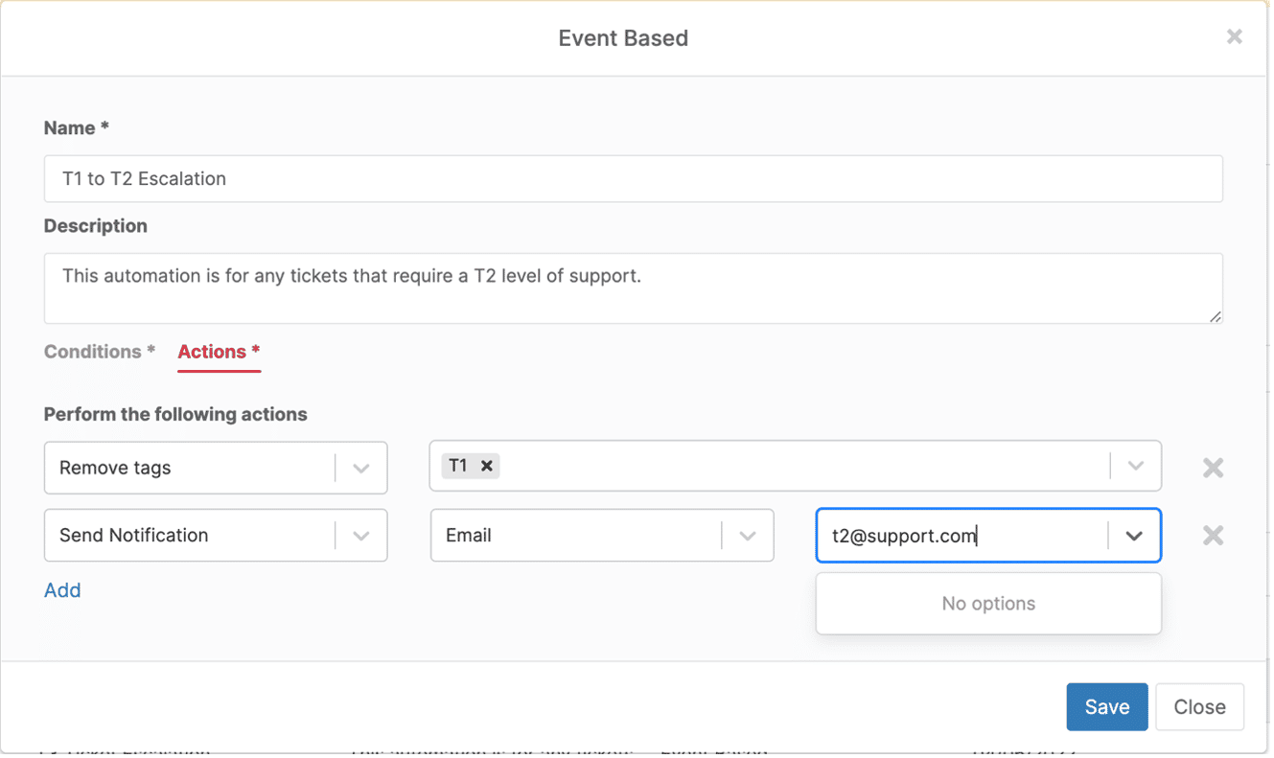Select the No options entry

(x=987, y=603)
